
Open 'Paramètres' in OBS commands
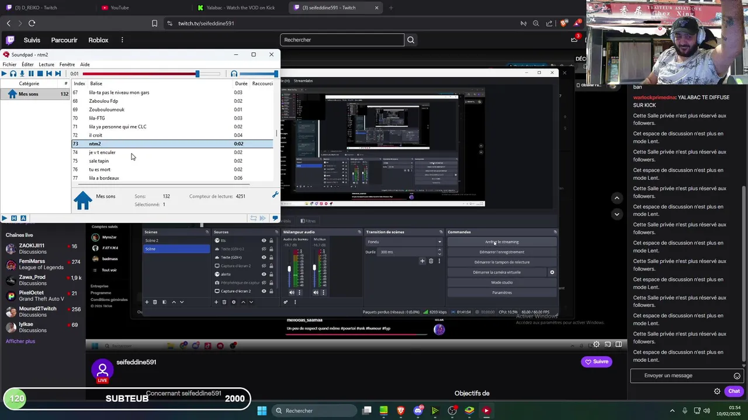click(502, 292)
